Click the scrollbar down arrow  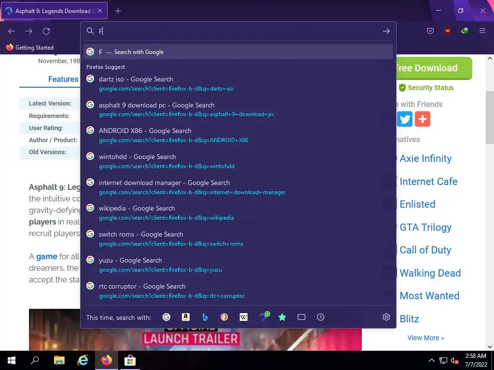[490, 346]
